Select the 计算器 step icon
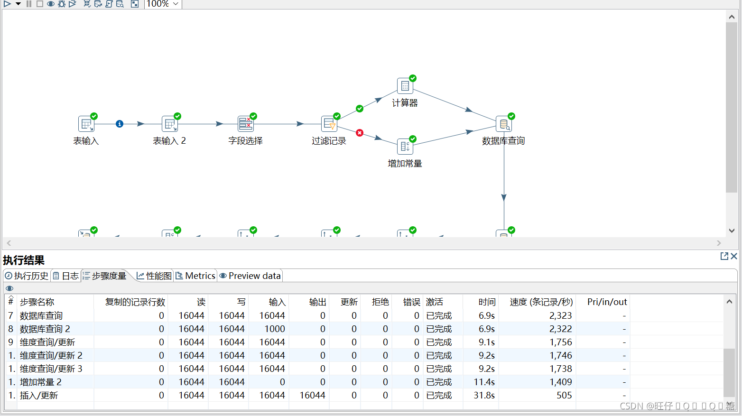The width and height of the screenshot is (742, 416). (405, 86)
